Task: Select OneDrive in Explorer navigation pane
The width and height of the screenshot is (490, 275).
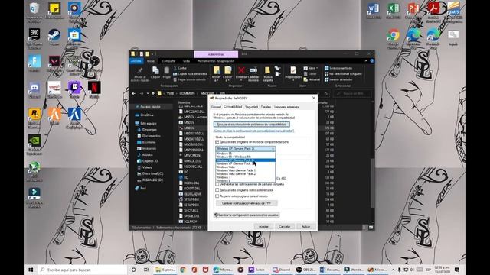Action: (x=147, y=115)
